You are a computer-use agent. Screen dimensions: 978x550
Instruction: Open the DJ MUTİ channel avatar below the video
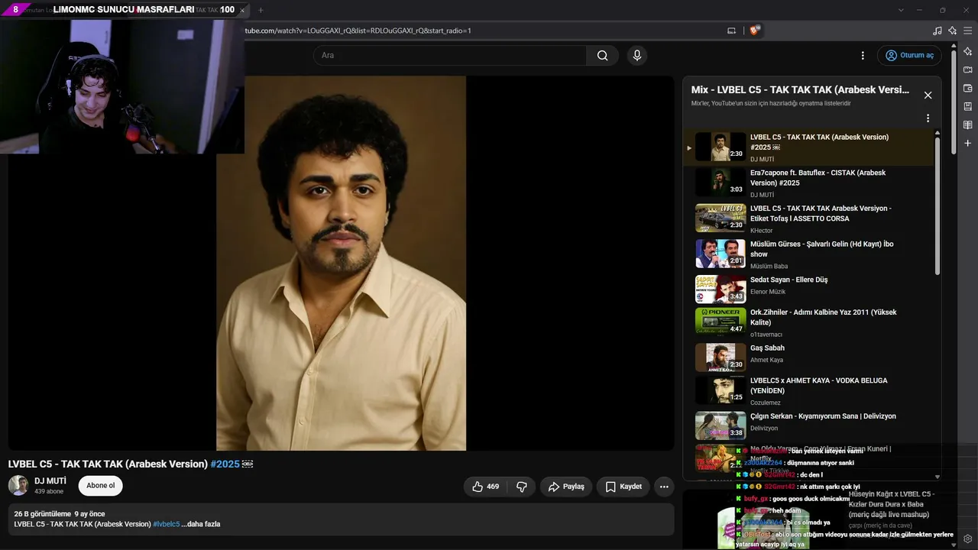[18, 486]
